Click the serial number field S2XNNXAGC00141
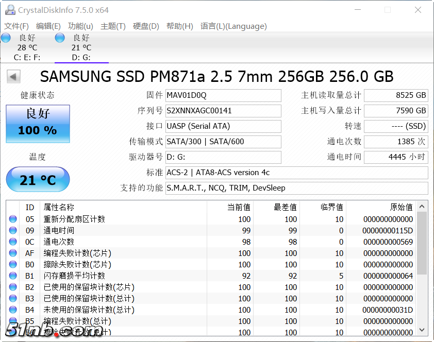Viewport: 434px width, 342px height. (223, 111)
